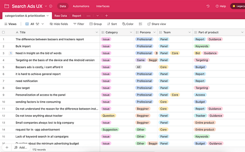The image size is (245, 152).
Task: Add a new record with the bottom plus button
Action: [7, 147]
